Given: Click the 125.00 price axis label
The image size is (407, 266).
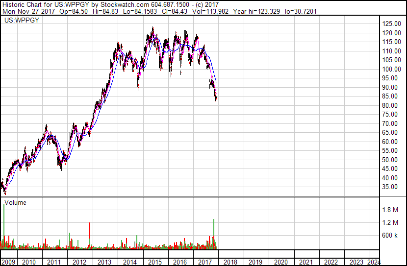Looking at the screenshot, I should [x=392, y=24].
